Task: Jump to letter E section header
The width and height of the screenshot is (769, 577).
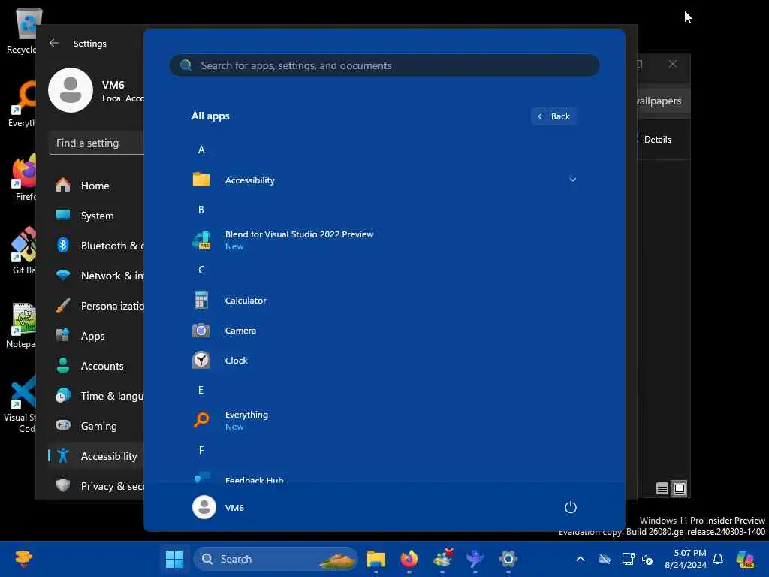Action: 201,390
